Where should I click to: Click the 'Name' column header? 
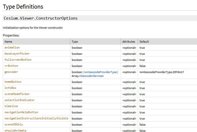pos(8,42)
